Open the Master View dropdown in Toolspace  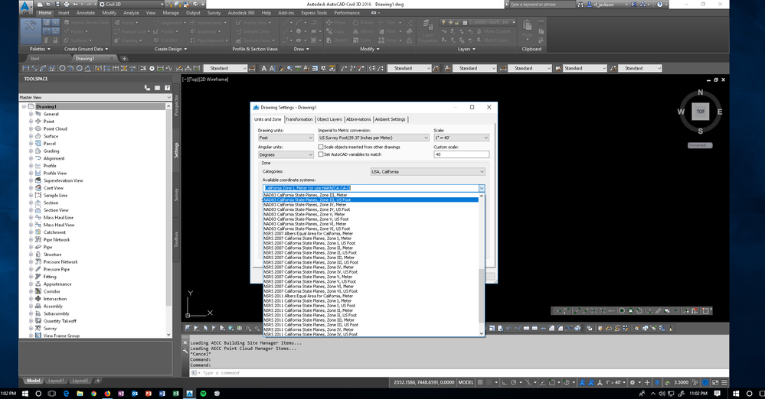95,97
